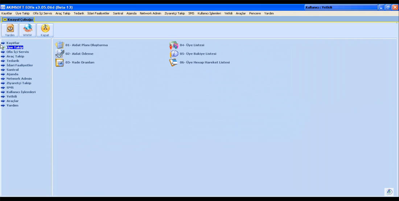Click the blue arrow beside Tedarik
Image resolution: width=399 pixels, height=201 pixels.
pos(3,61)
